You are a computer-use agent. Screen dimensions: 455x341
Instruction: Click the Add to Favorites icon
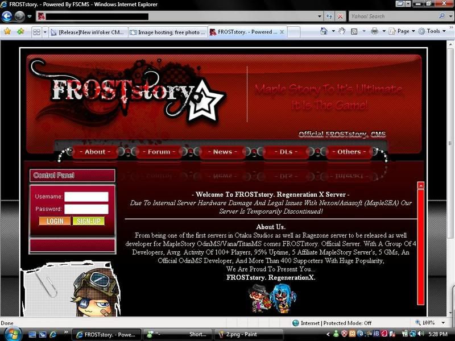pos(20,31)
